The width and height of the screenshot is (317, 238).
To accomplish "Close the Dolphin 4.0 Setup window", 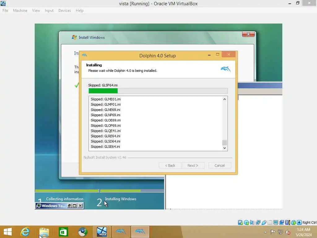I will pyautogui.click(x=229, y=55).
